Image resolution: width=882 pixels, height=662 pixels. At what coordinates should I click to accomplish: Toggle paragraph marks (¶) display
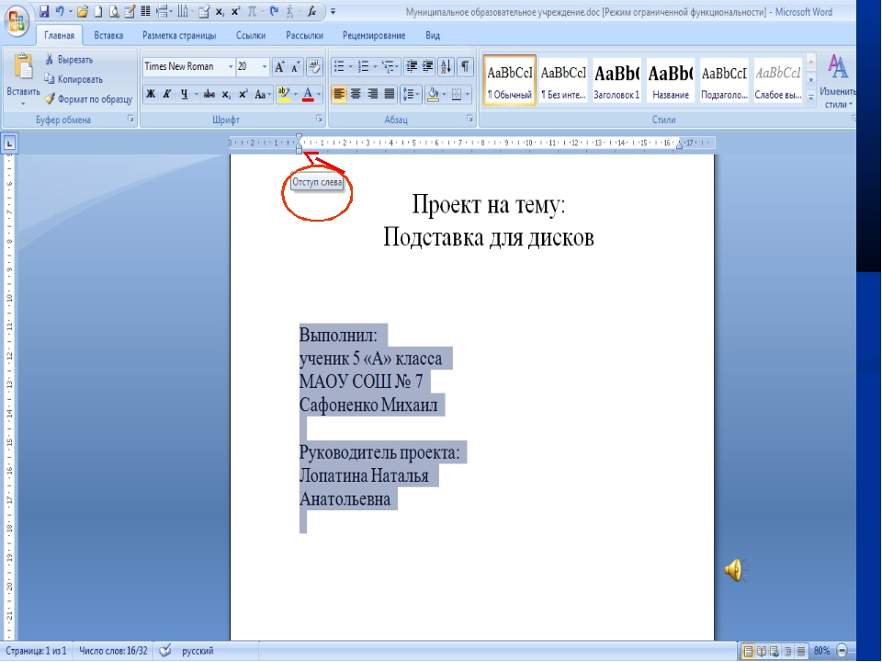click(466, 66)
